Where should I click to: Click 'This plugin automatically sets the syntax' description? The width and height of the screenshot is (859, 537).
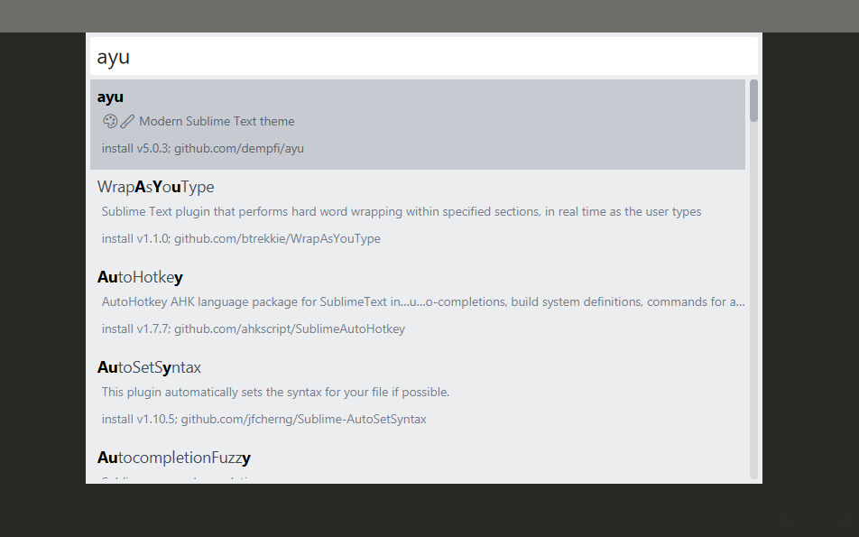275,393
